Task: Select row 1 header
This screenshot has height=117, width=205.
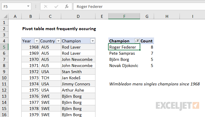Action: pyautogui.click(x=4, y=23)
